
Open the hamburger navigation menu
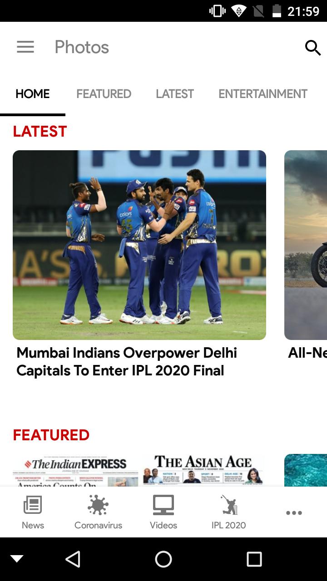click(x=25, y=47)
